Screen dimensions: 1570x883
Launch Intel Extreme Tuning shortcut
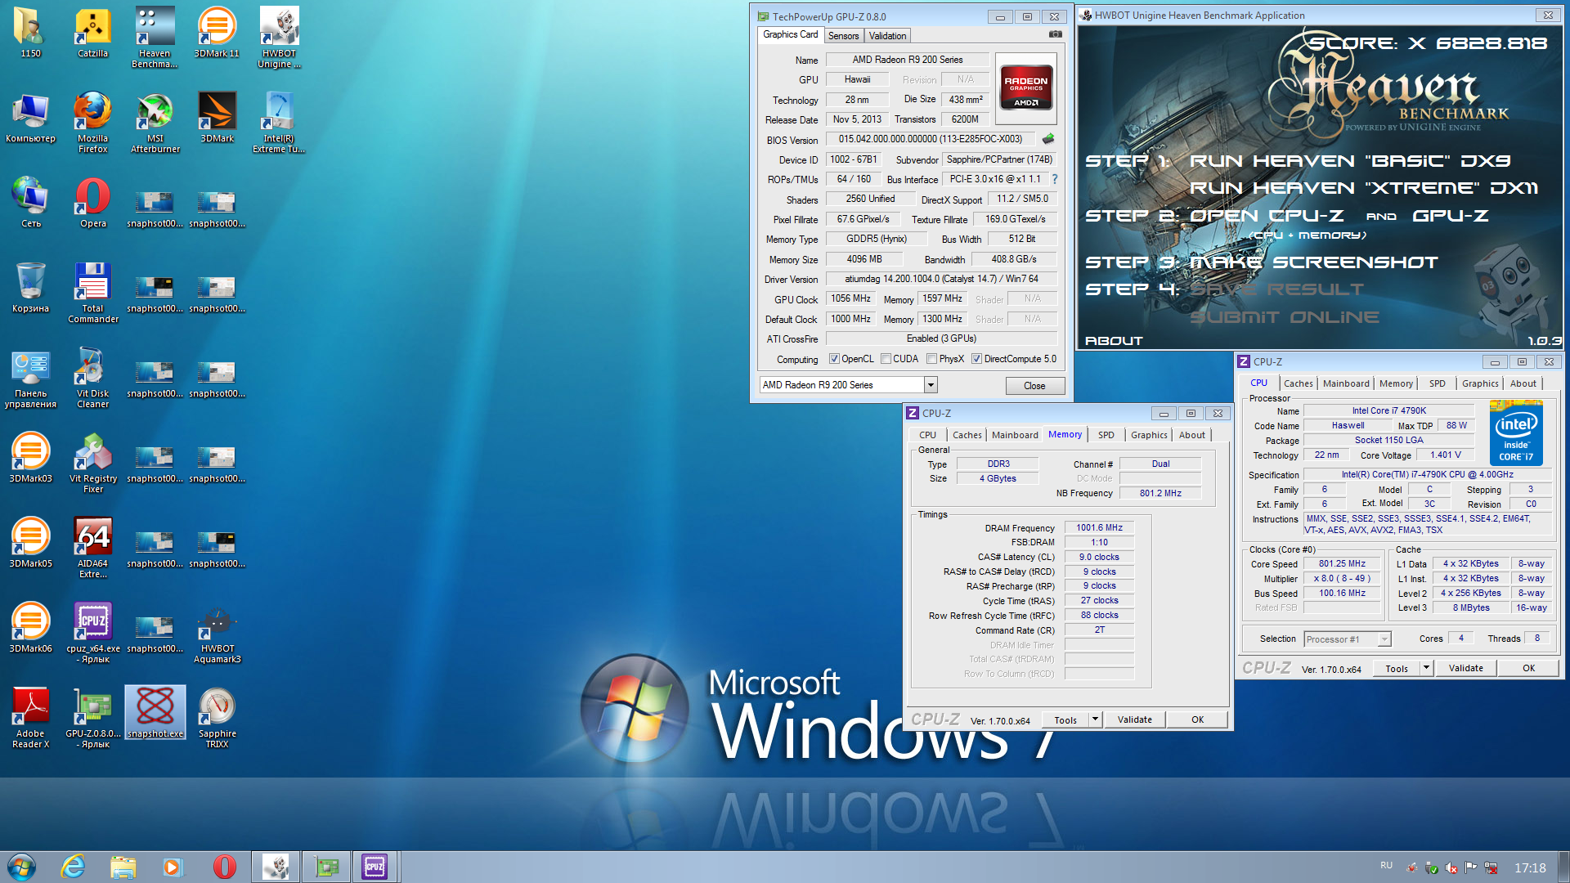(279, 123)
